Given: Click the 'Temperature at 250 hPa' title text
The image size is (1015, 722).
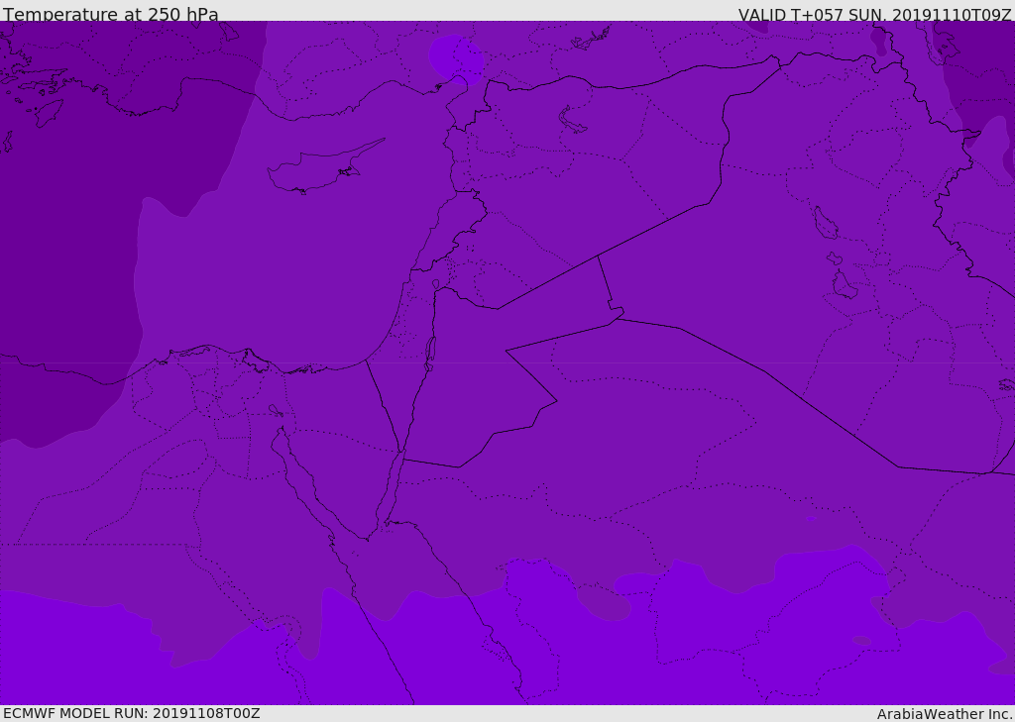Looking at the screenshot, I should click(111, 14).
